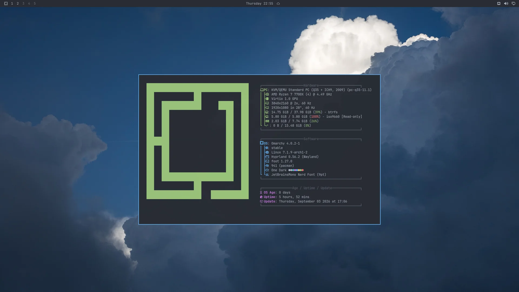This screenshot has height=292, width=519.
Task: Click the wired network icon in tray
Action: 499,4
